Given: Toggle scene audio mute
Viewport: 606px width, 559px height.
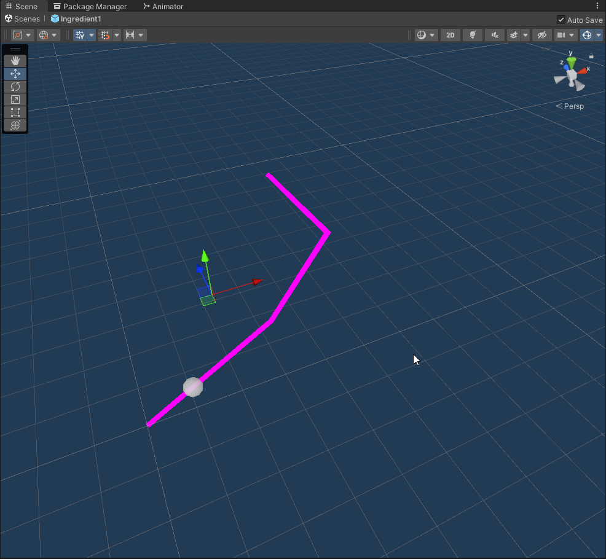Looking at the screenshot, I should click(494, 35).
